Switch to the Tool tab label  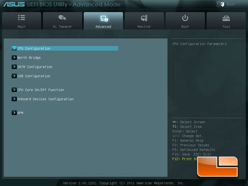(x=226, y=27)
